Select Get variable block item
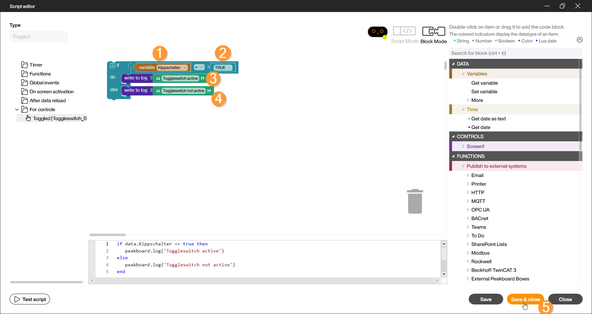The width and height of the screenshot is (592, 314). click(484, 83)
